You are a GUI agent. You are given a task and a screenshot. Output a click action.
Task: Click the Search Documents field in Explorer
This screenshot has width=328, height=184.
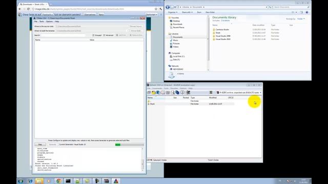pyautogui.click(x=292, y=7)
